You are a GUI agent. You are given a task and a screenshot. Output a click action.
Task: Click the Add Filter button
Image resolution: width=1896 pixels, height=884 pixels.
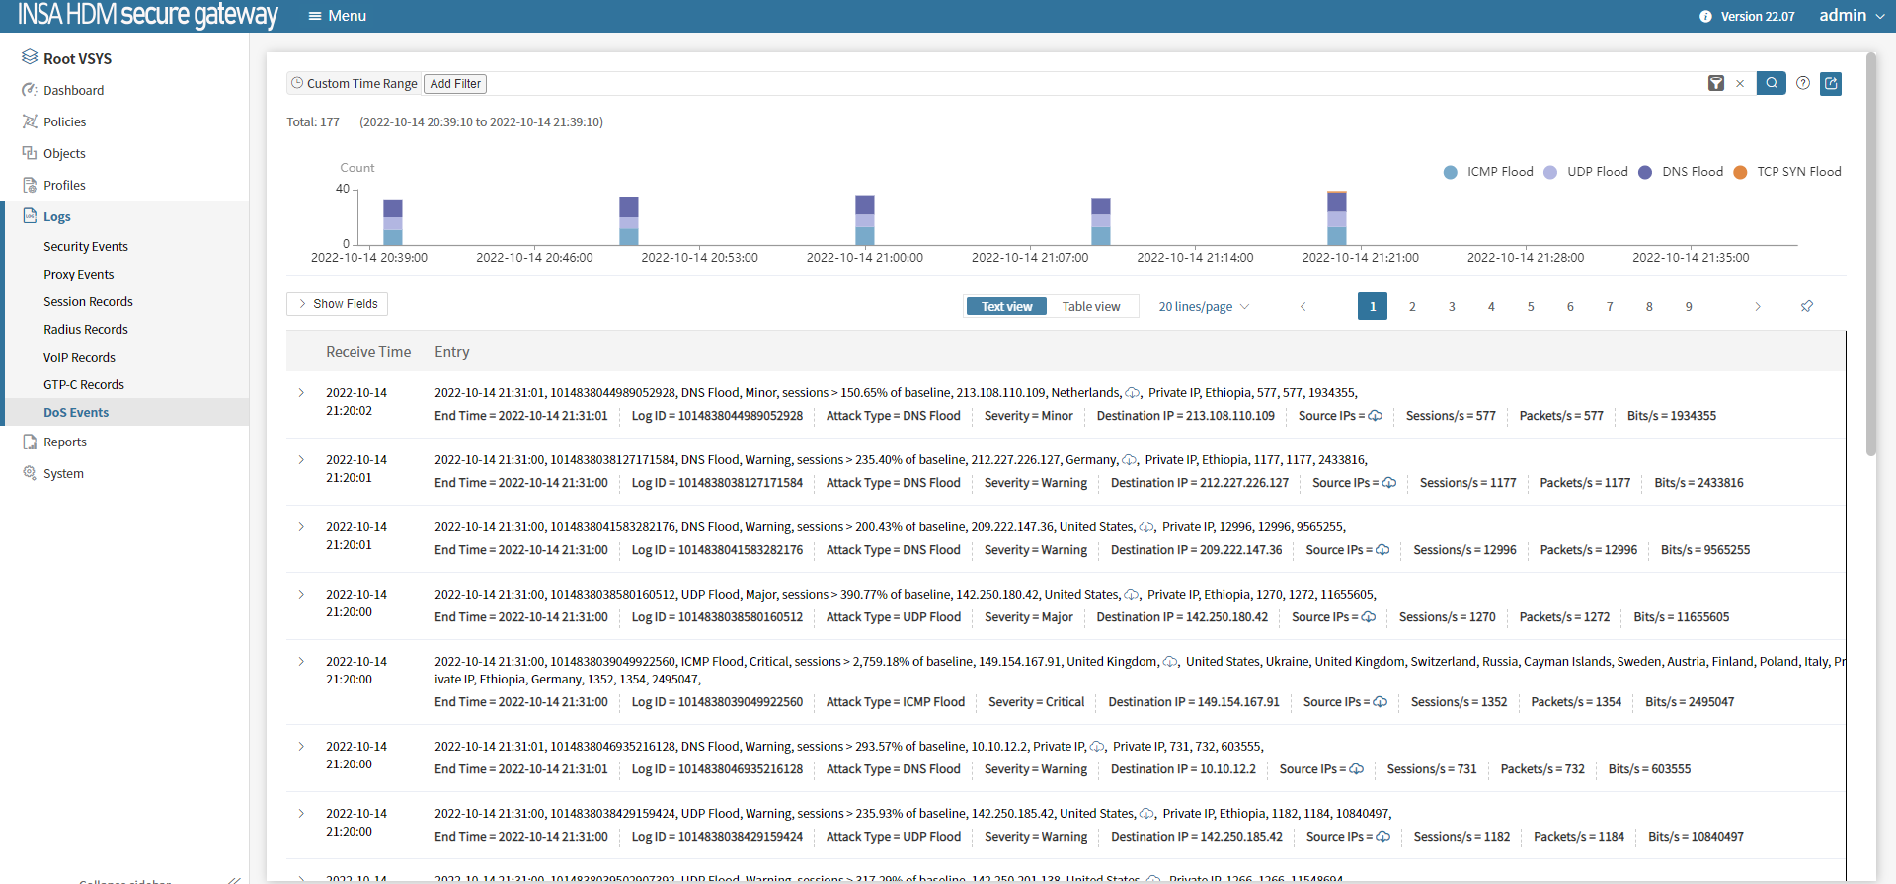[455, 84]
